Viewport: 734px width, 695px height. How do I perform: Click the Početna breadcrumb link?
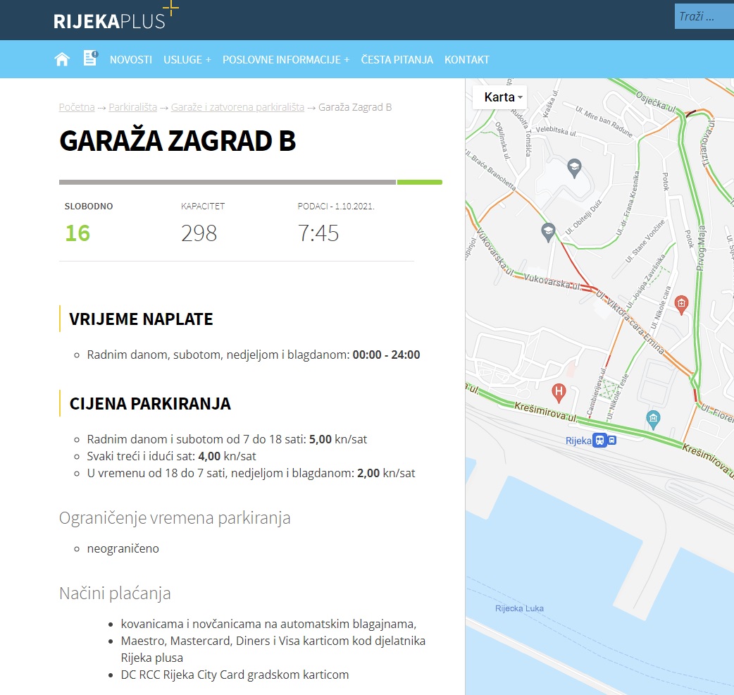pyautogui.click(x=77, y=107)
